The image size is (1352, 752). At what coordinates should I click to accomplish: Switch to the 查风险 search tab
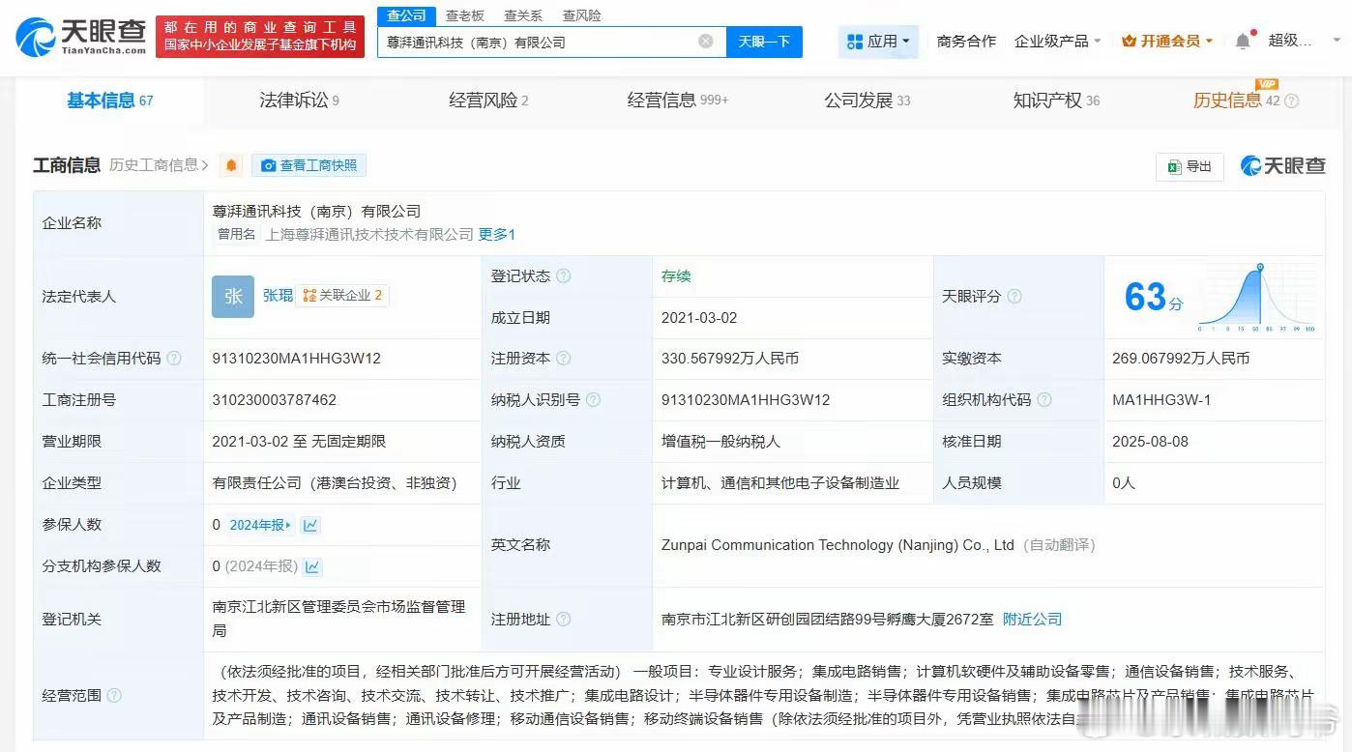coord(581,15)
